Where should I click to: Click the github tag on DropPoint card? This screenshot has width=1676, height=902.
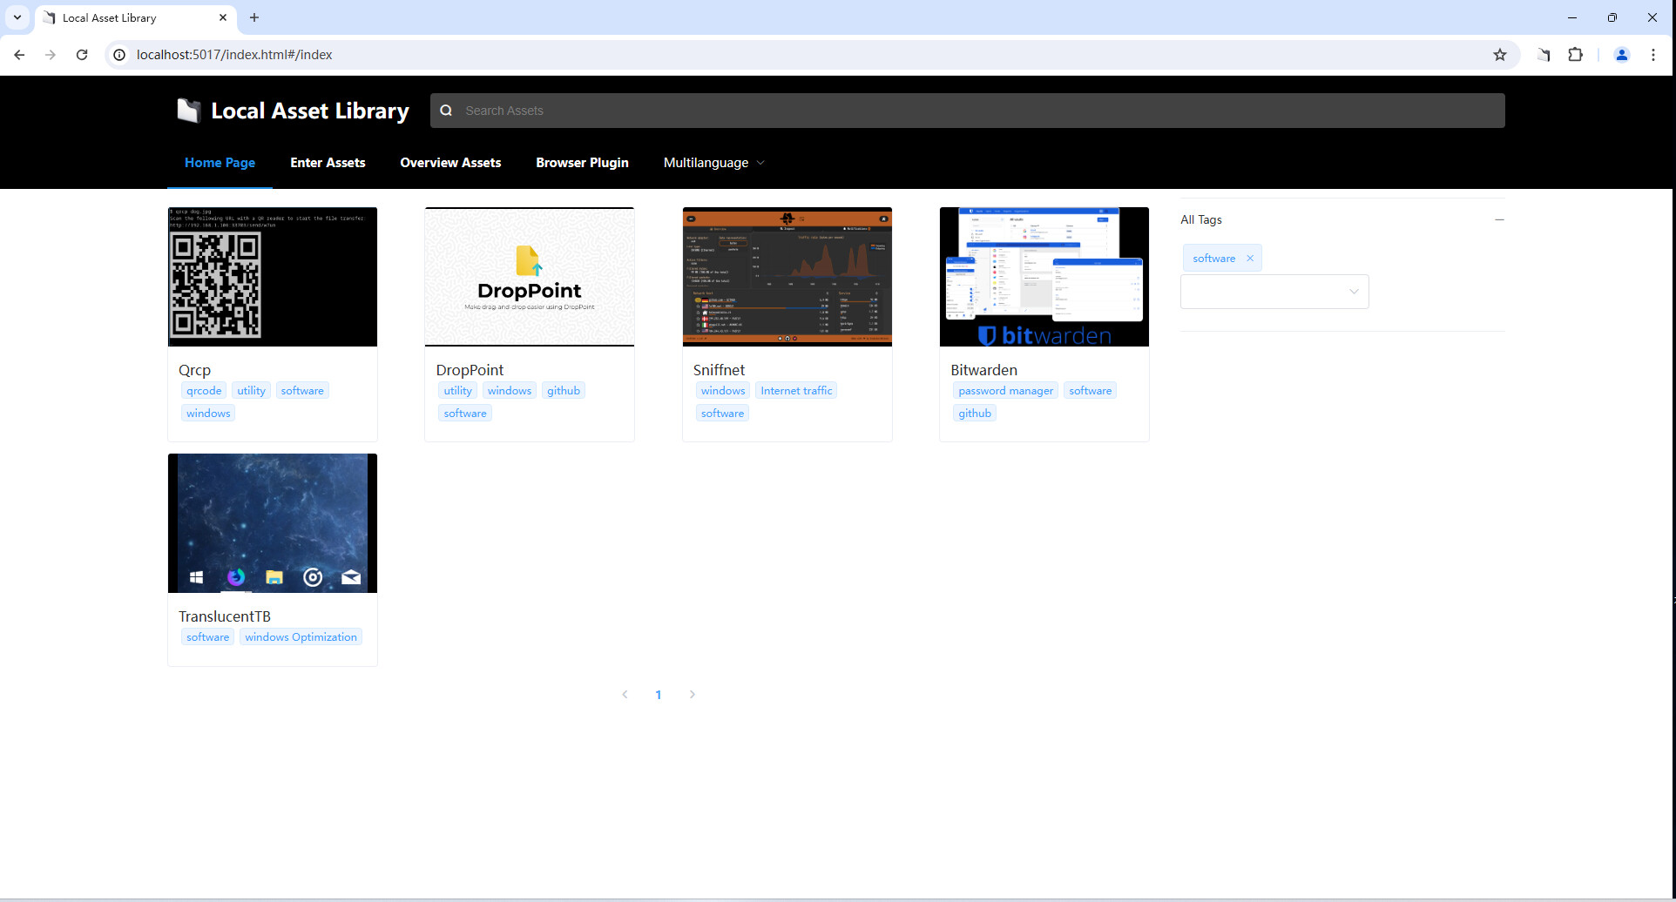coord(563,390)
